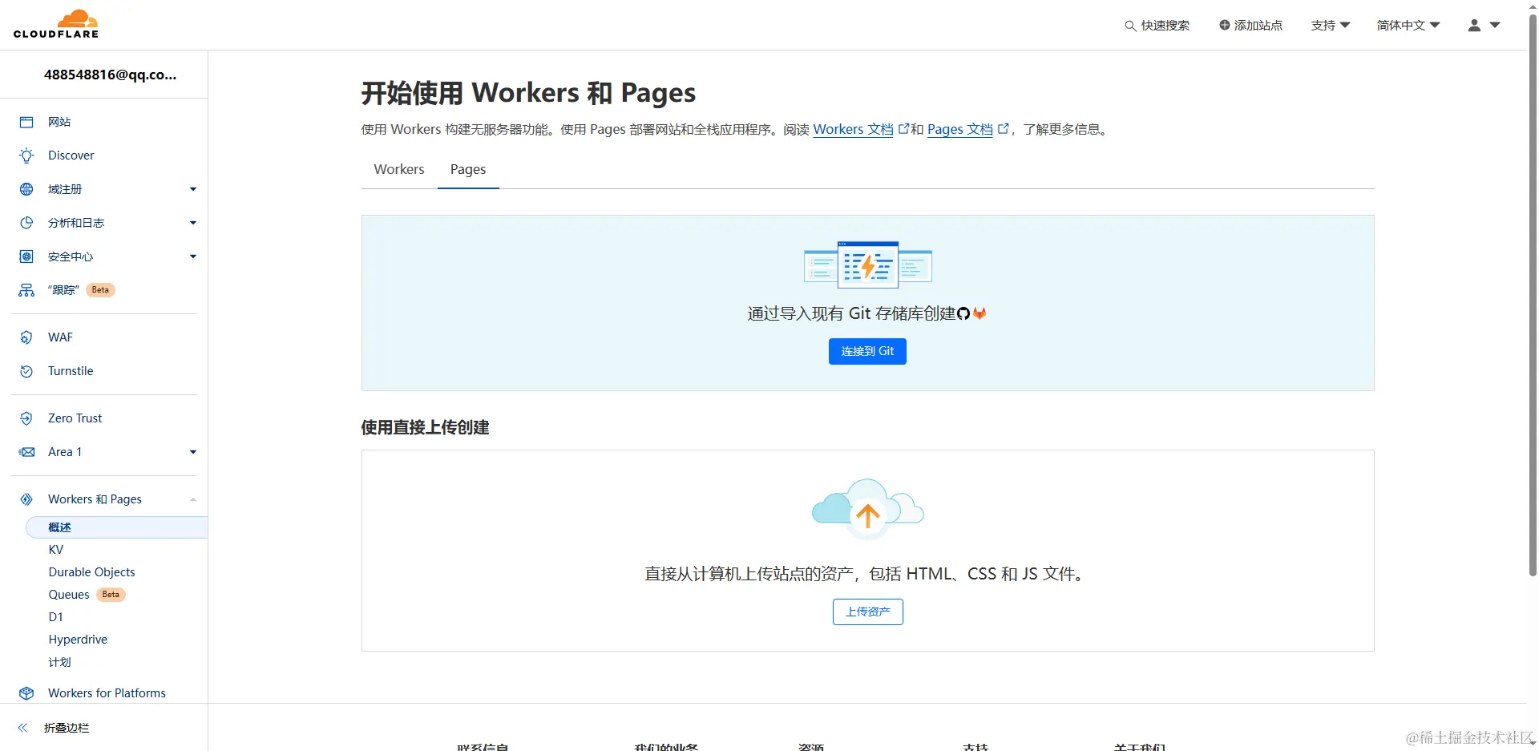
Task: Click the 添加站点 link text
Action: click(1258, 25)
